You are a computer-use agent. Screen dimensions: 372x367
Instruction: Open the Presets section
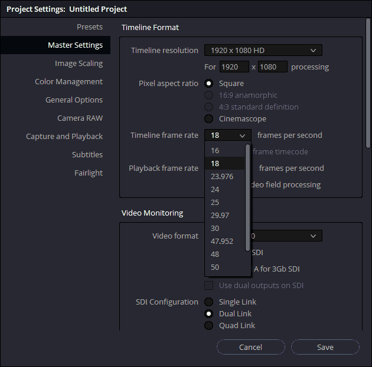click(x=90, y=27)
